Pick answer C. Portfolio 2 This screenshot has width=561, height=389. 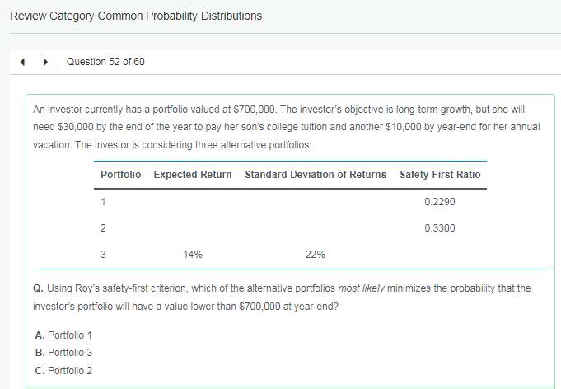(65, 370)
